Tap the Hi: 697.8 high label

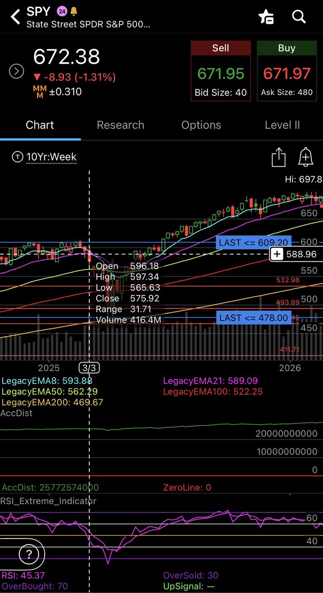304,179
